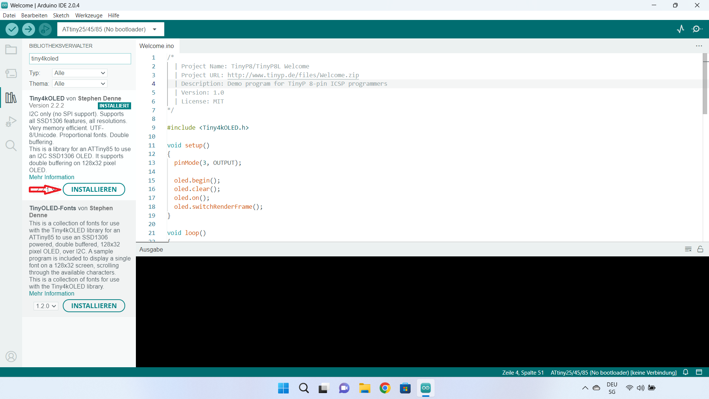Toggle output panel lock icon
Viewport: 709px width, 399px height.
pyautogui.click(x=700, y=249)
